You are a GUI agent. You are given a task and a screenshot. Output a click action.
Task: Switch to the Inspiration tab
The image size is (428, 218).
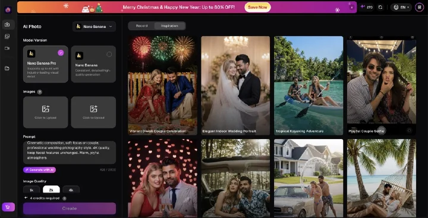tap(169, 26)
